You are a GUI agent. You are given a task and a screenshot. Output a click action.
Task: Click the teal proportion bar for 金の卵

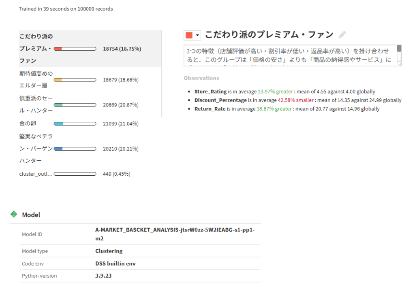[75, 123]
